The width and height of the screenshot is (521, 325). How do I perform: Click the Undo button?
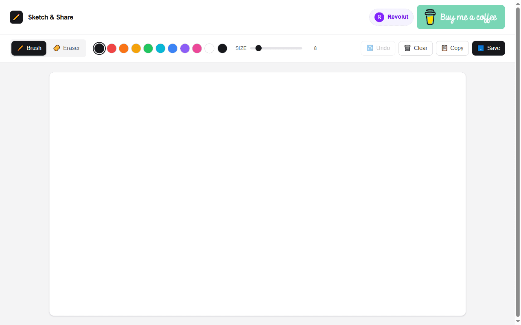point(378,48)
